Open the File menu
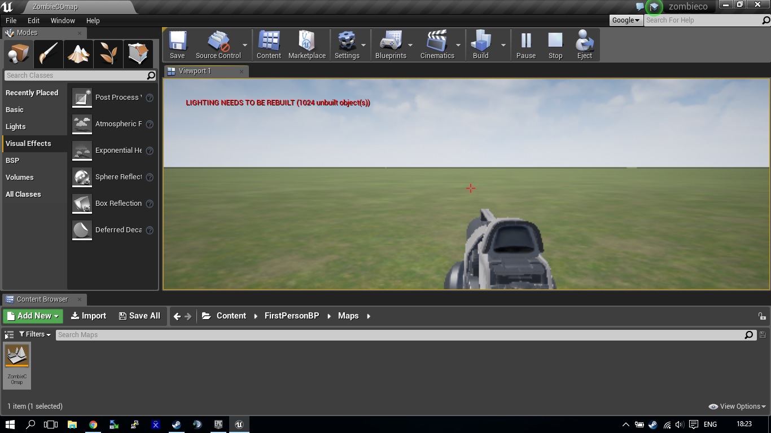The width and height of the screenshot is (771, 433). [x=11, y=20]
